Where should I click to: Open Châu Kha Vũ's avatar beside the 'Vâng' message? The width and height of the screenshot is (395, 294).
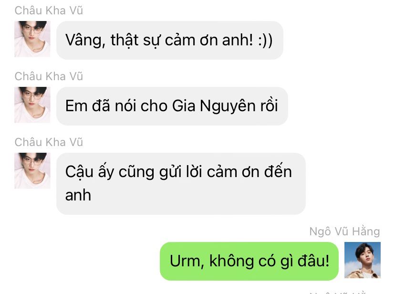[x=32, y=39]
